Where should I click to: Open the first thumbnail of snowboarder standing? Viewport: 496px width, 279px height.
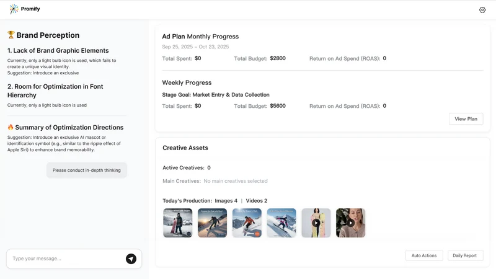click(178, 223)
